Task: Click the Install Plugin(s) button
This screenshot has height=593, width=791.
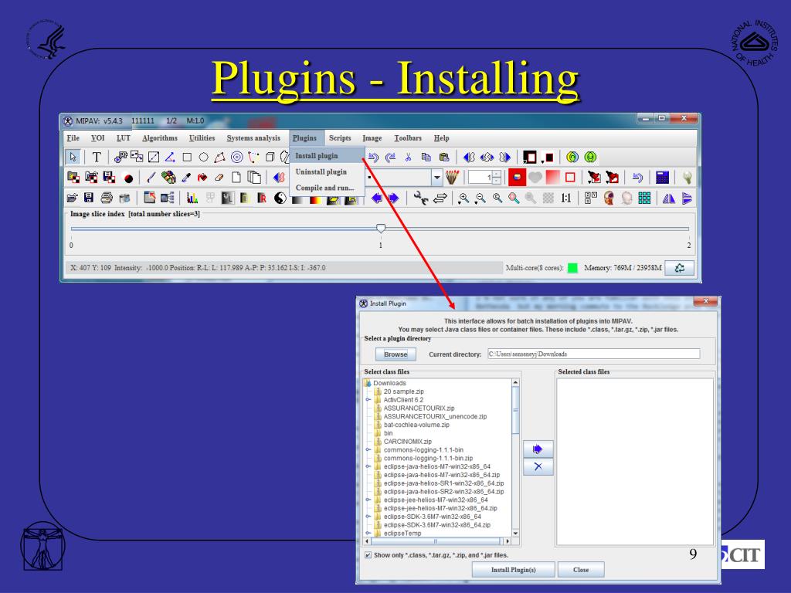Action: 514,570
